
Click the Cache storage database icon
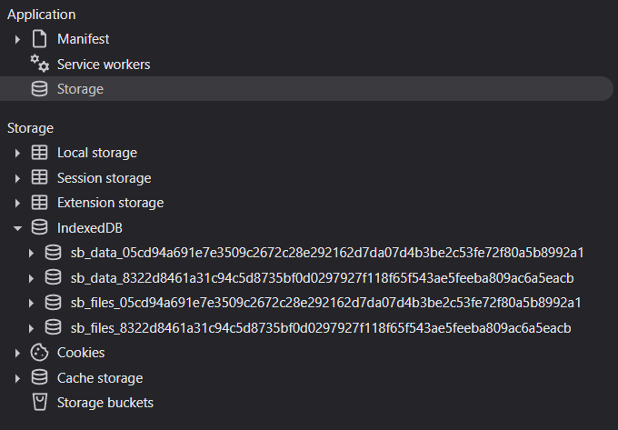pyautogui.click(x=39, y=377)
